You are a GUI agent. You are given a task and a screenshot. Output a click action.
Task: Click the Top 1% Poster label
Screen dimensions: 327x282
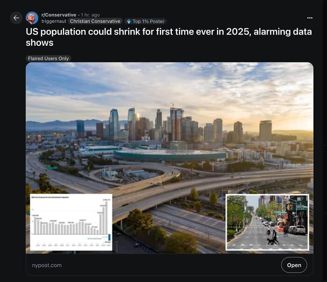(148, 21)
